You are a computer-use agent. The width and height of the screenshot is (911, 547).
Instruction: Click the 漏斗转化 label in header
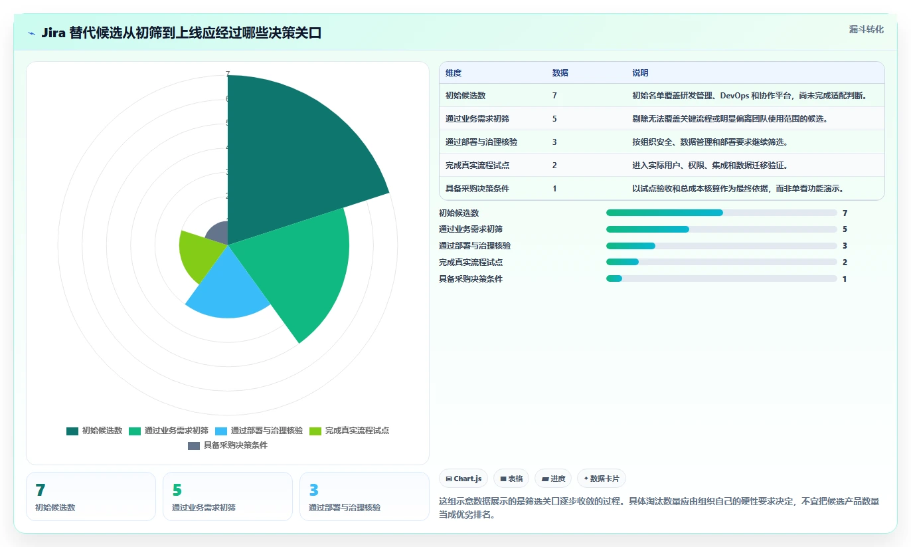pyautogui.click(x=866, y=29)
